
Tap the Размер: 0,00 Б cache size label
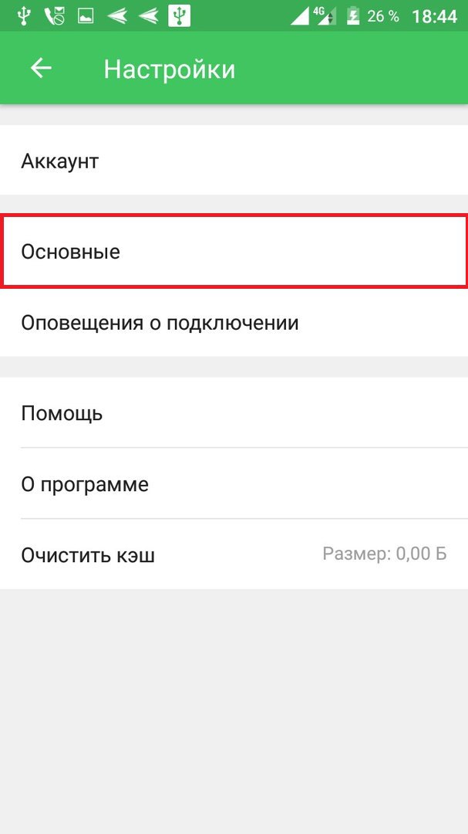click(384, 554)
